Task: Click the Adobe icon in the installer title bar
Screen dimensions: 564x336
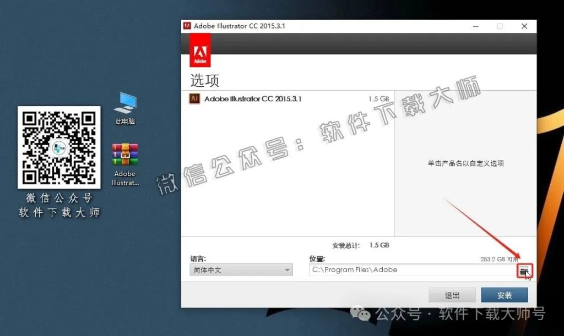Action: click(187, 25)
